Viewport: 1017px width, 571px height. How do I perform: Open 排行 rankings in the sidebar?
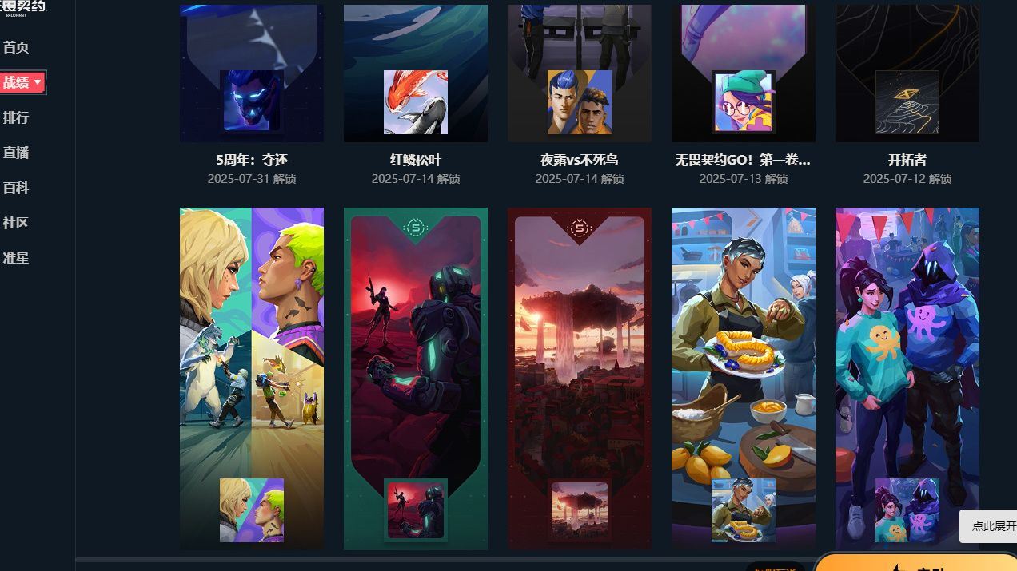[x=16, y=117]
